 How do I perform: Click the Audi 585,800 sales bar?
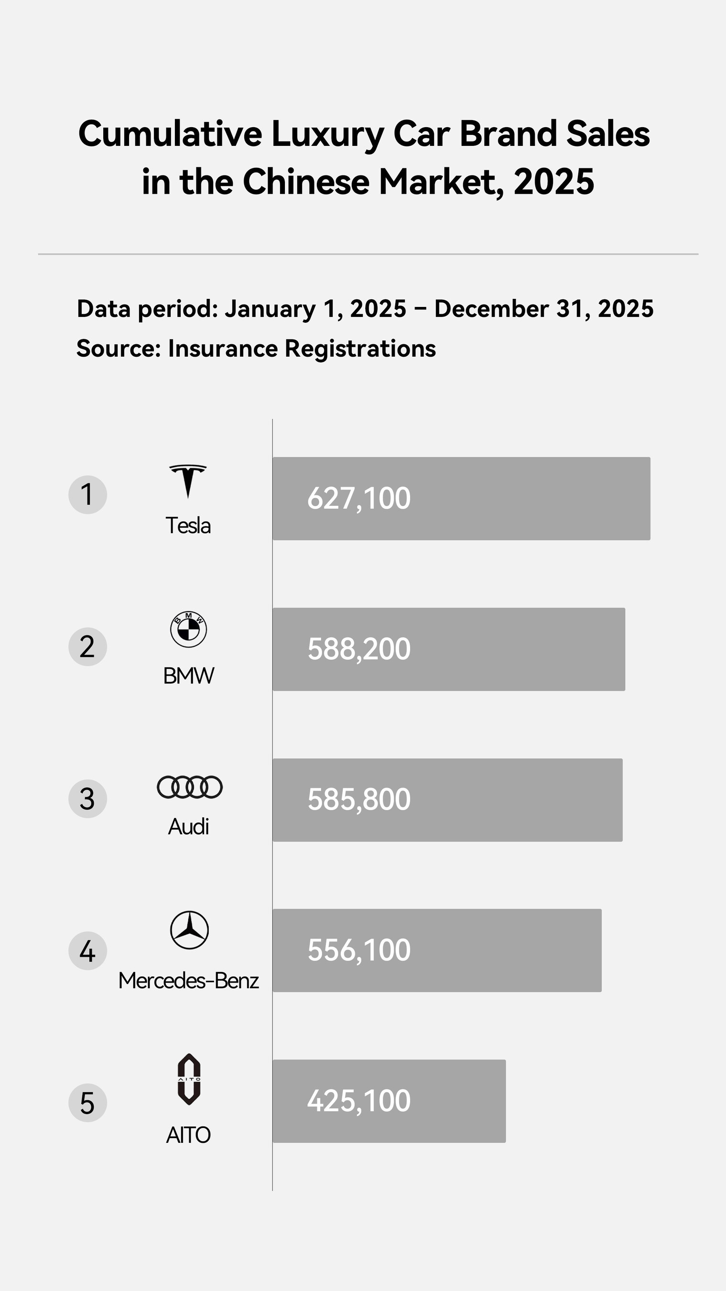pyautogui.click(x=447, y=800)
